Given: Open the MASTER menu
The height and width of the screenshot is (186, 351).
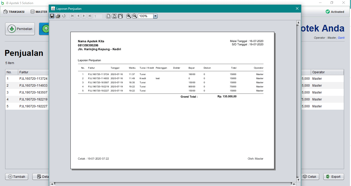Looking at the screenshot, I should pyautogui.click(x=38, y=12).
